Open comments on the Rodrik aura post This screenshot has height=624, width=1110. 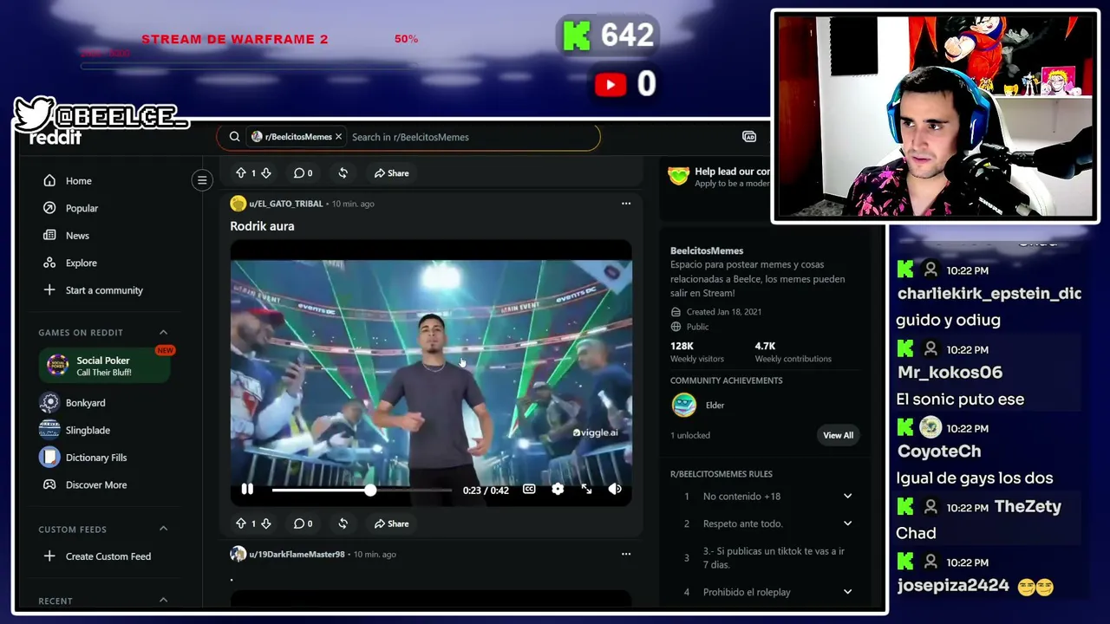(303, 523)
